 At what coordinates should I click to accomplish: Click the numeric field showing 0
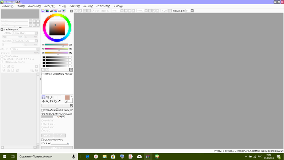pos(60,143)
